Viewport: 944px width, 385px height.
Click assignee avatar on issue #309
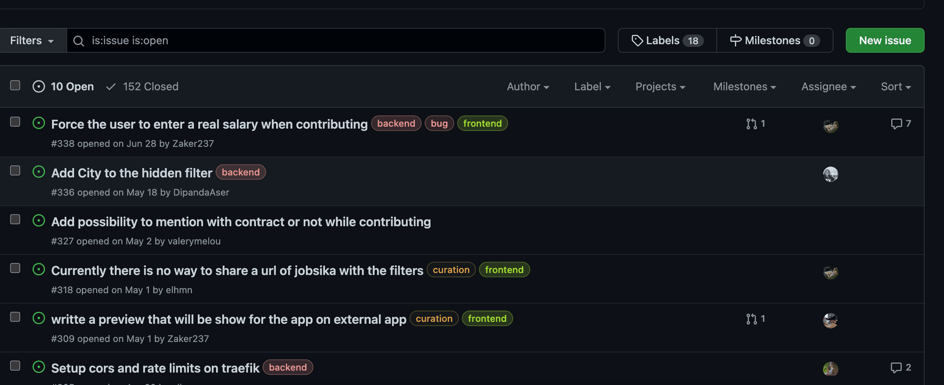pos(830,320)
